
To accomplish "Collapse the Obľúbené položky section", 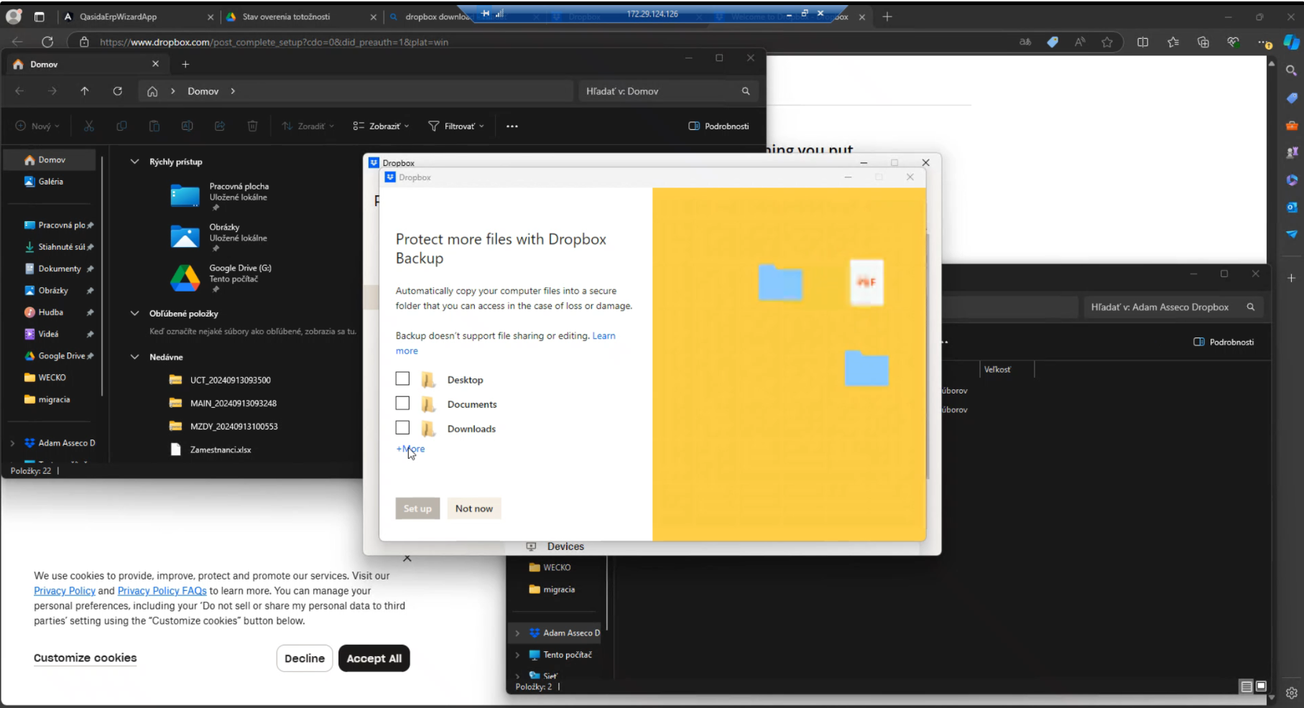I will [134, 313].
